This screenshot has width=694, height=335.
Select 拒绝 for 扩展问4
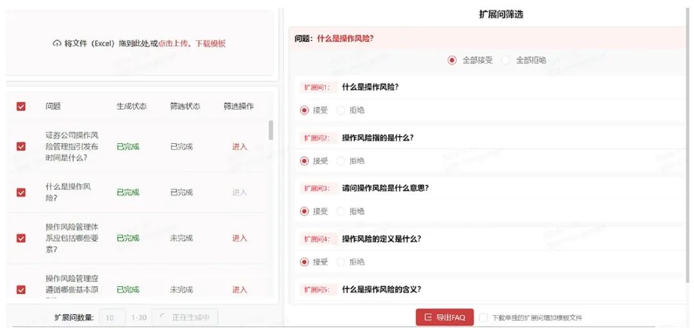point(341,262)
